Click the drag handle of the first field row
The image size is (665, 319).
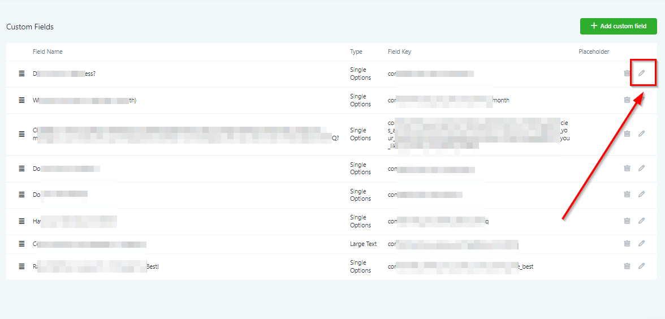point(21,74)
